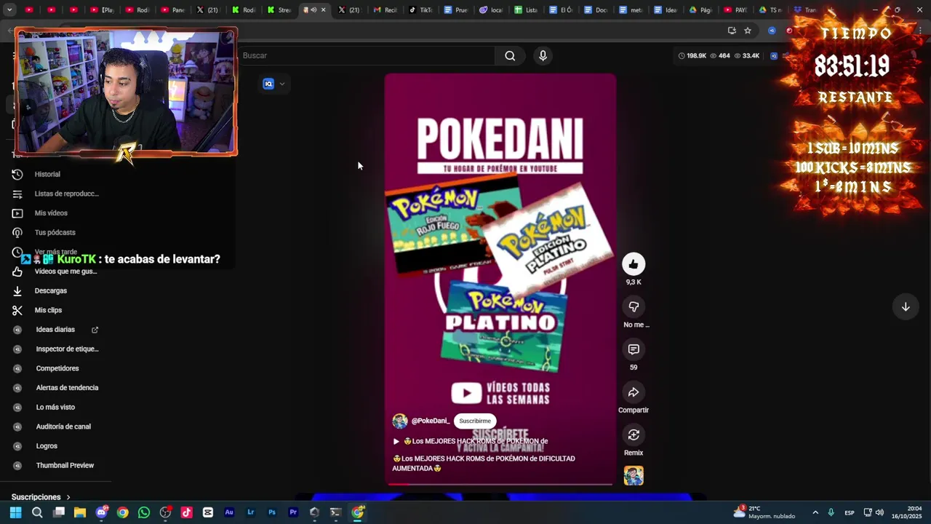The width and height of the screenshot is (931, 524).
Task: Click the vidIQ 198.9K stats counter
Action: tap(692, 55)
